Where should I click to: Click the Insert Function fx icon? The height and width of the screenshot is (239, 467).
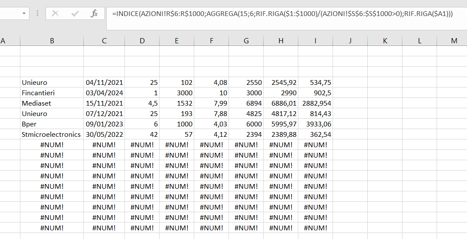[94, 13]
